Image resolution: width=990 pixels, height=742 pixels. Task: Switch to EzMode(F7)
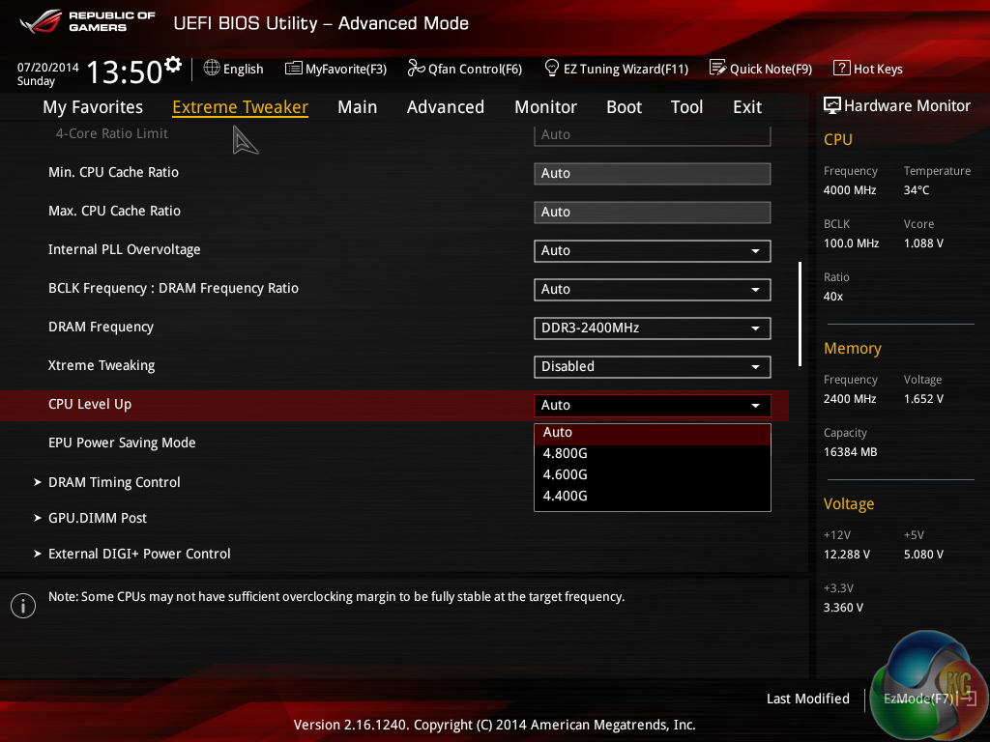tap(929, 699)
